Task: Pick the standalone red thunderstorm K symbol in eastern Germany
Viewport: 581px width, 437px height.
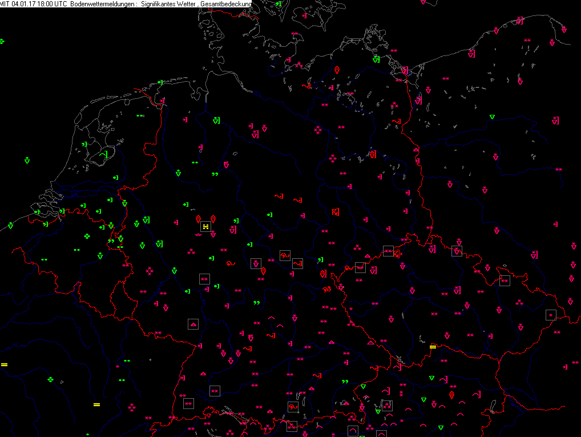Action: click(336, 212)
